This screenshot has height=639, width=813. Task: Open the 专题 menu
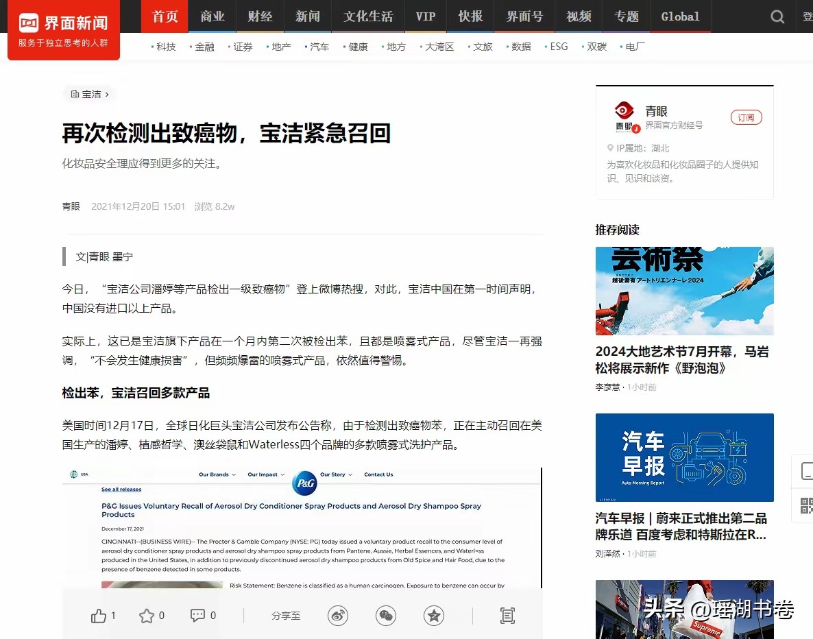tap(627, 16)
